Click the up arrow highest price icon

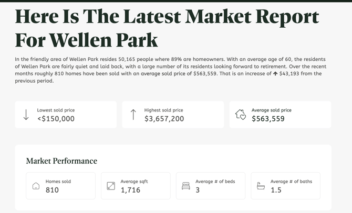pos(133,115)
